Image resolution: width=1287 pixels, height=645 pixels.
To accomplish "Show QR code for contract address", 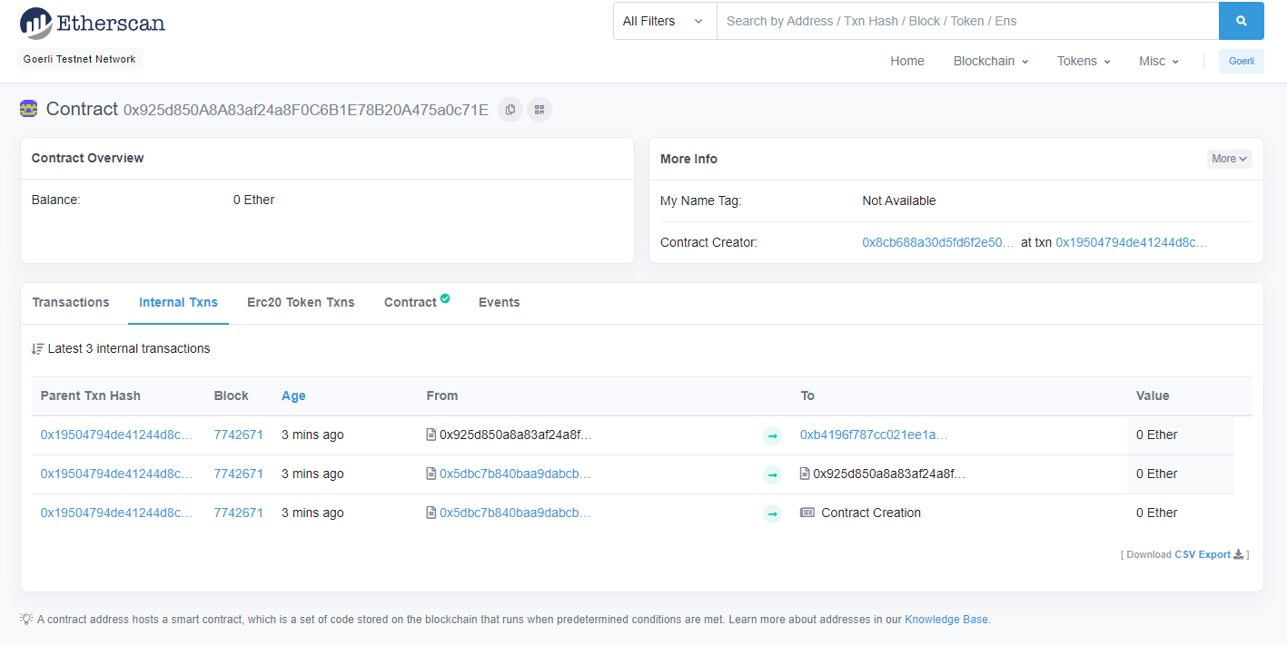I will pos(540,110).
